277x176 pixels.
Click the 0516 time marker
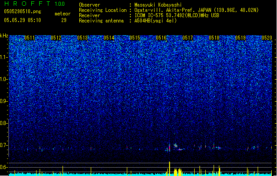pos(161,38)
